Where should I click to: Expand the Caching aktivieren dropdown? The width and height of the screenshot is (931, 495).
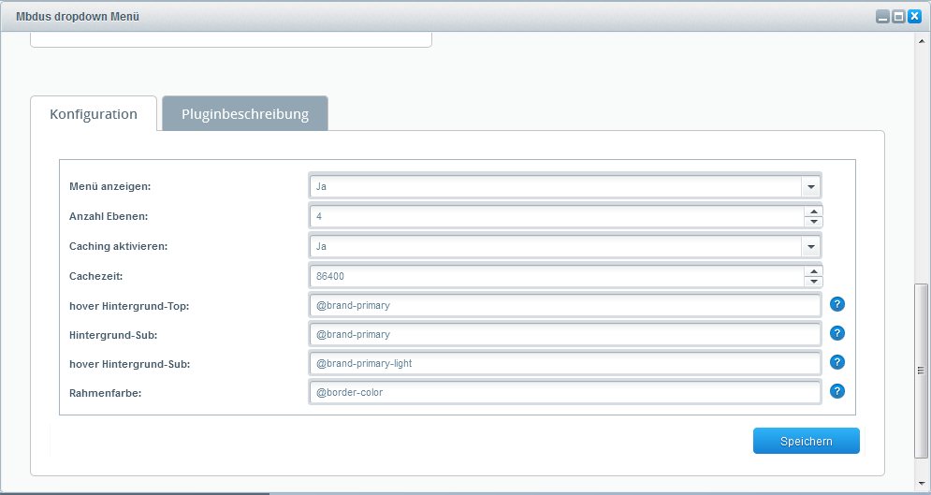(810, 246)
